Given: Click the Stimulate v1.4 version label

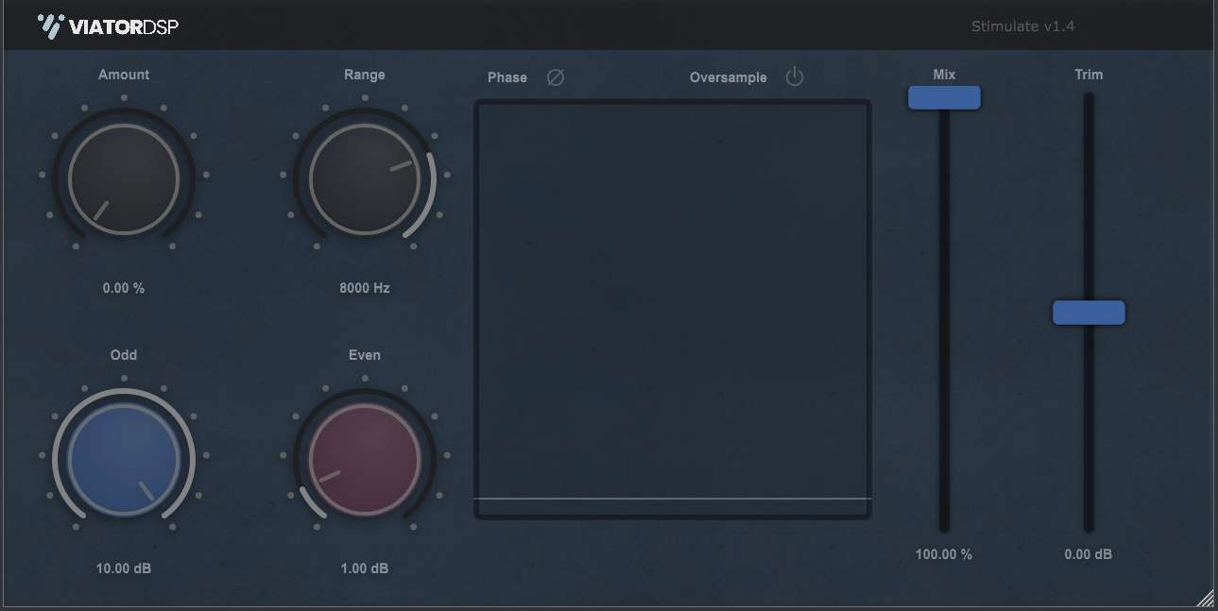Looking at the screenshot, I should click(1022, 26).
